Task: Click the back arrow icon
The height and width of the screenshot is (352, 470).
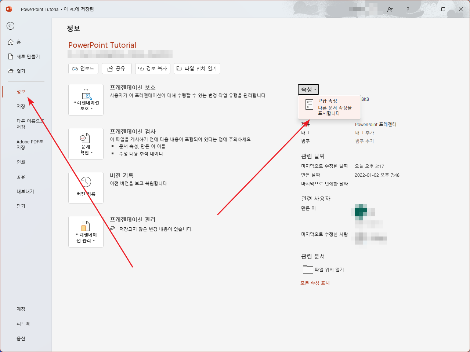Action: point(11,26)
